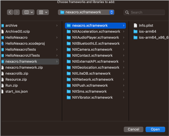Select the start_ios.json file

[x=16, y=91]
